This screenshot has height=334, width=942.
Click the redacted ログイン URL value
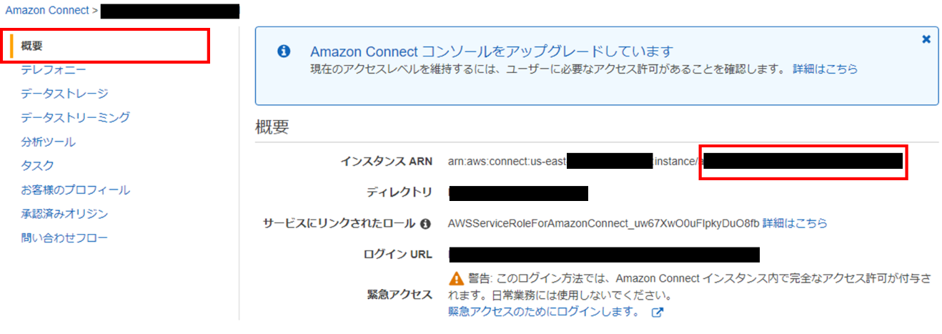click(604, 255)
